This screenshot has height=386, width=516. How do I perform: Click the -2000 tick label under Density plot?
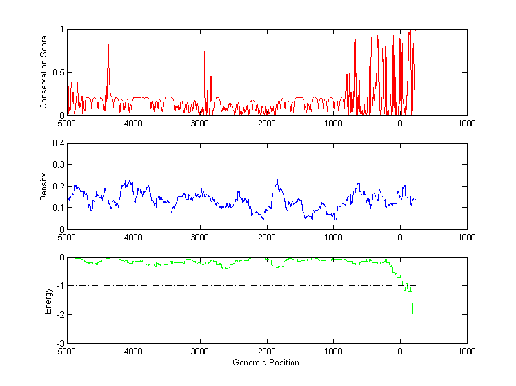pyautogui.click(x=266, y=238)
